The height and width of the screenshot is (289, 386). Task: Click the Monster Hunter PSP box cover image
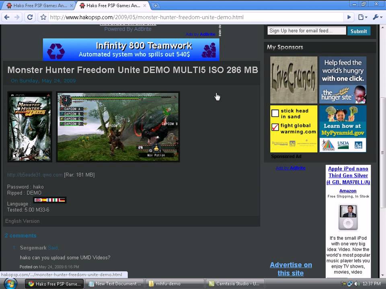click(x=30, y=127)
